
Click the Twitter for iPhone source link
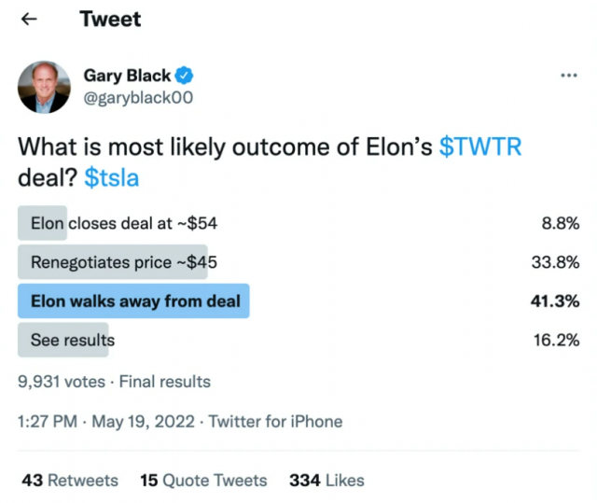(x=276, y=422)
